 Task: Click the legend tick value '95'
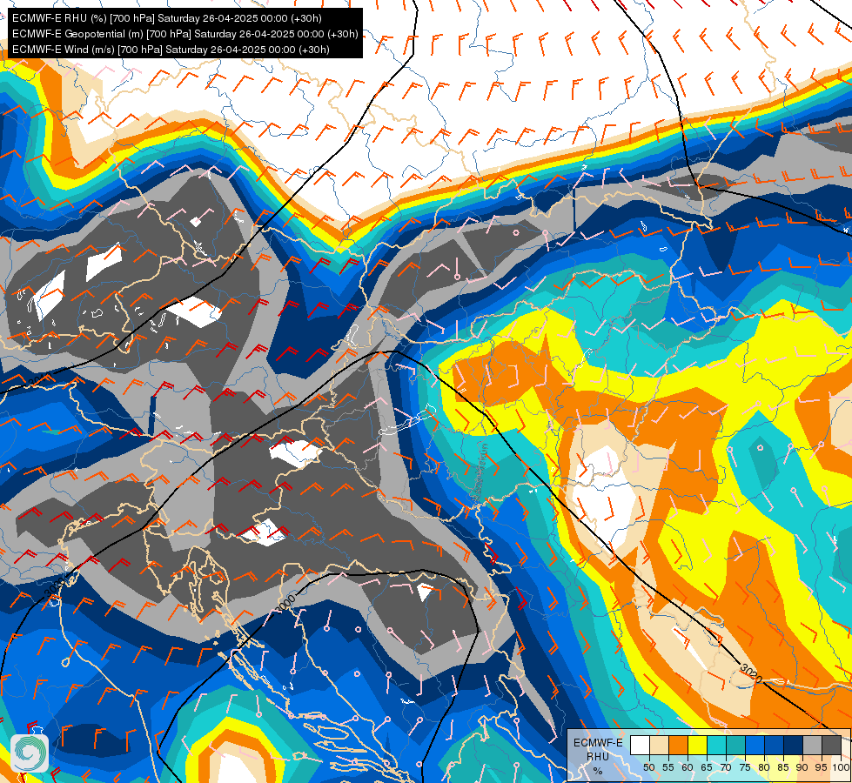[822, 768]
